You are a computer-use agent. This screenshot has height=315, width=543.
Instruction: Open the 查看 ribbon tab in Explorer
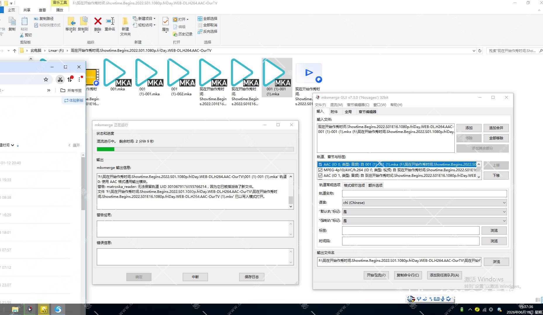42,10
